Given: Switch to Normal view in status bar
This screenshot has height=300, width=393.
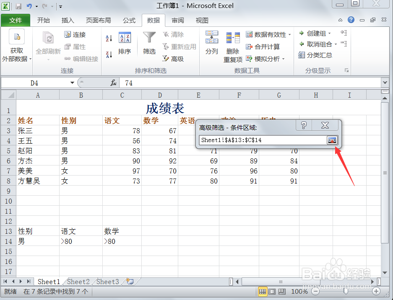Looking at the screenshot, I should 263,291.
